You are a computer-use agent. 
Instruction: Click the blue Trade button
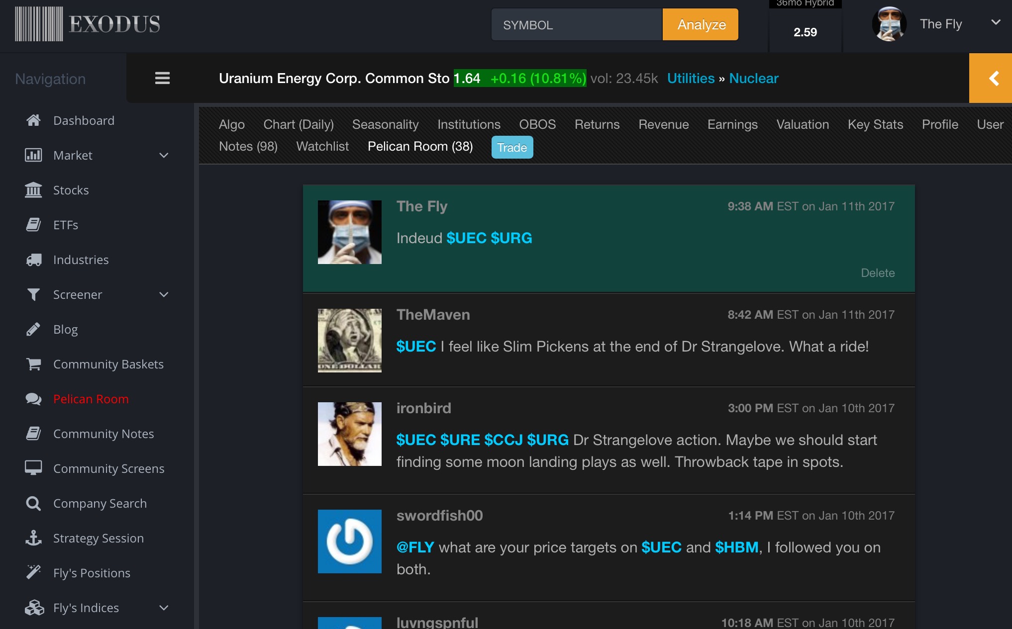click(x=512, y=147)
